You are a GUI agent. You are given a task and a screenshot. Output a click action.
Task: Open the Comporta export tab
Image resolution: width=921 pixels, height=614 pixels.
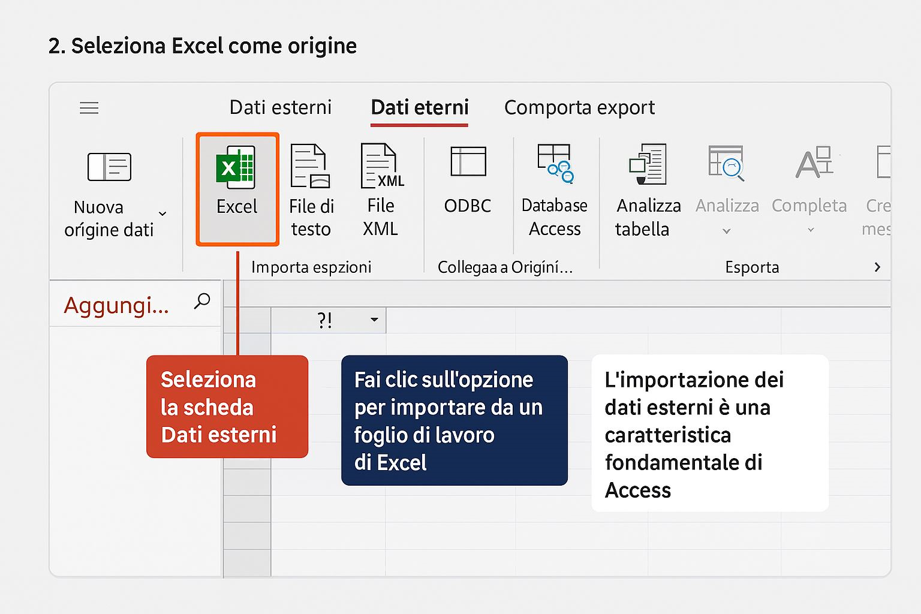[579, 107]
